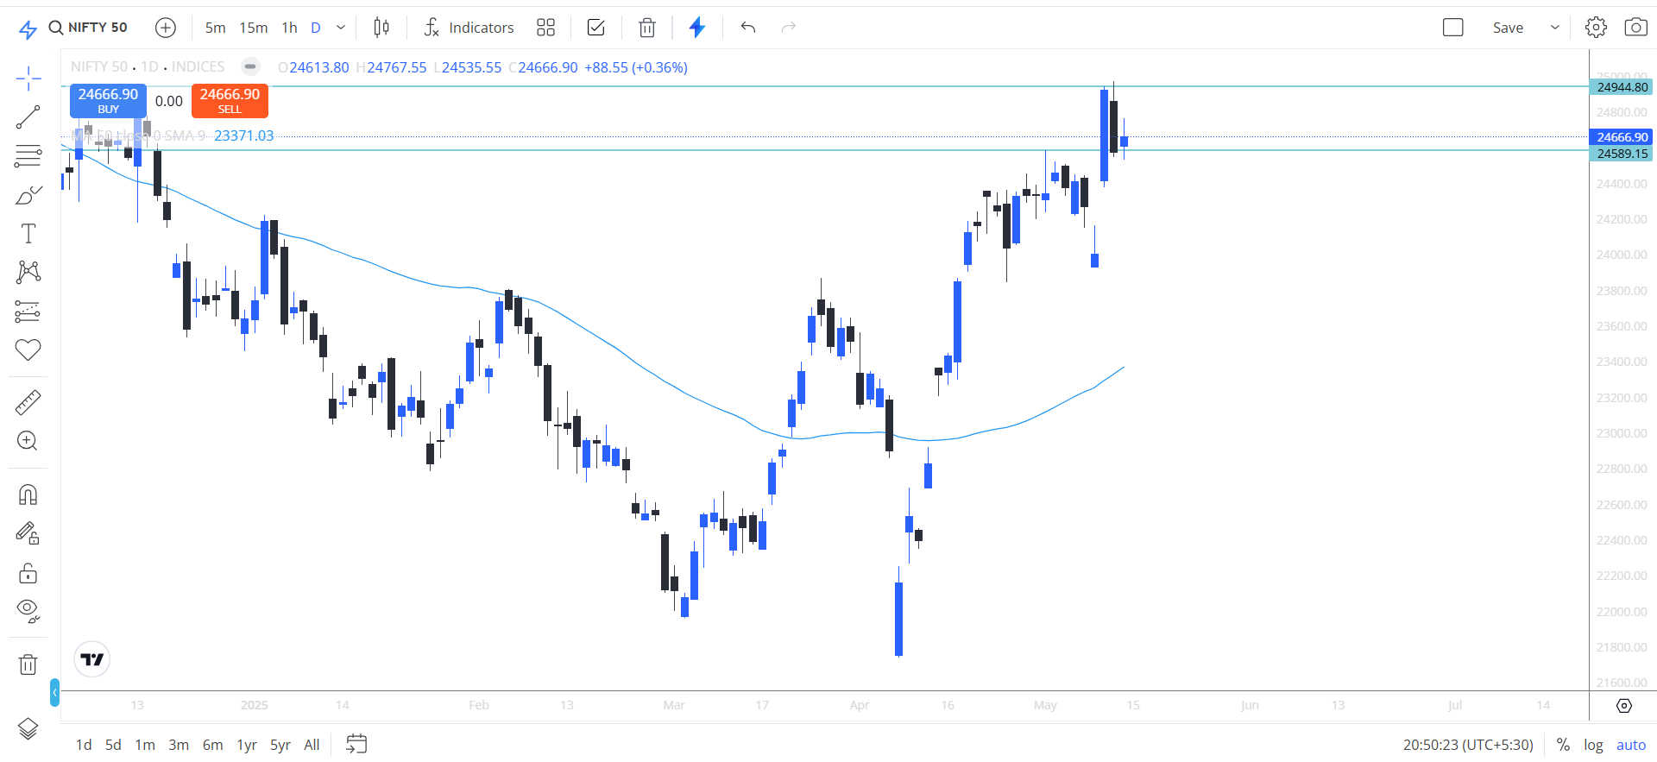Open the heart favorites icon
The width and height of the screenshot is (1657, 762).
pyautogui.click(x=28, y=350)
